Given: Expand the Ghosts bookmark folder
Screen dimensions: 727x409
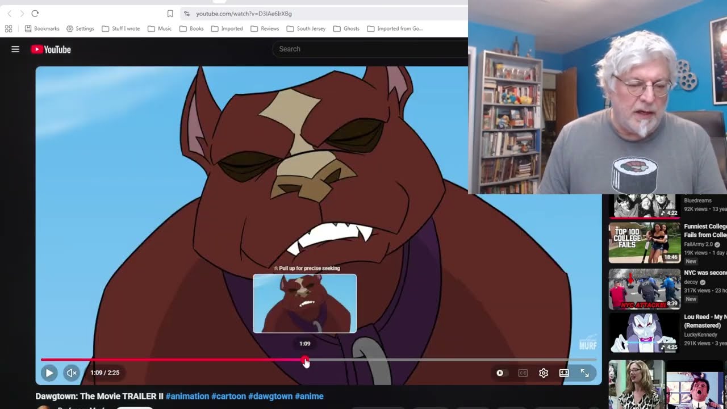Looking at the screenshot, I should (346, 28).
